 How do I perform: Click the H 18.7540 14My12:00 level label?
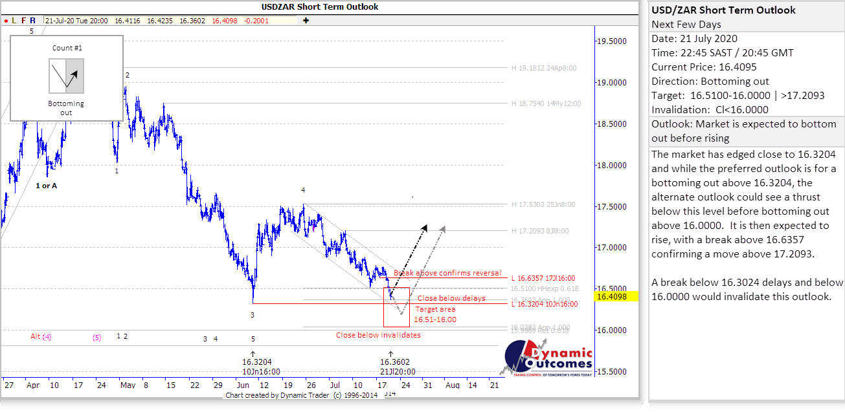click(546, 103)
